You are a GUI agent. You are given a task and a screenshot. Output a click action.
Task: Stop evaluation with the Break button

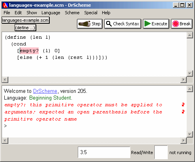[x=182, y=24]
